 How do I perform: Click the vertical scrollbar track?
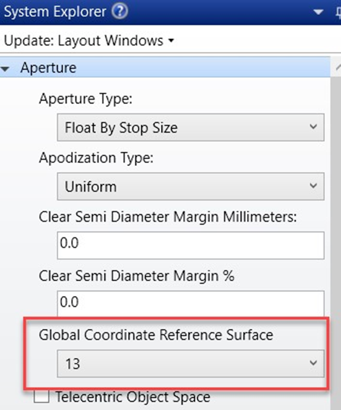pyautogui.click(x=336, y=235)
